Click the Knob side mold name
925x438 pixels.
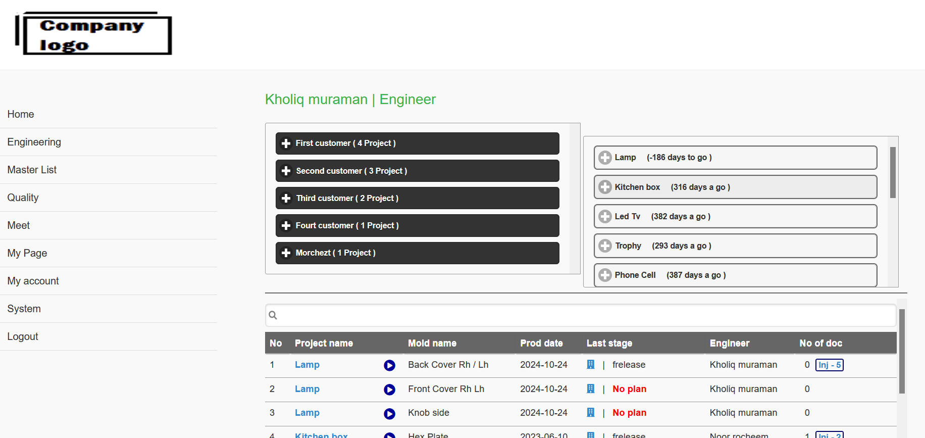(x=428, y=413)
